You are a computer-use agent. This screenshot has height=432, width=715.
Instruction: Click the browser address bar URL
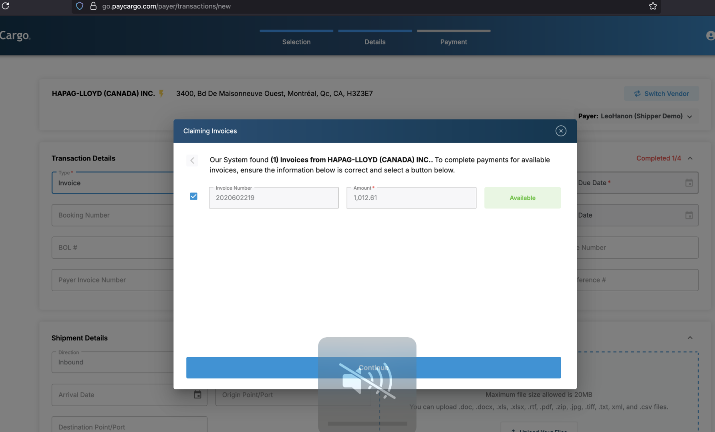(x=166, y=6)
